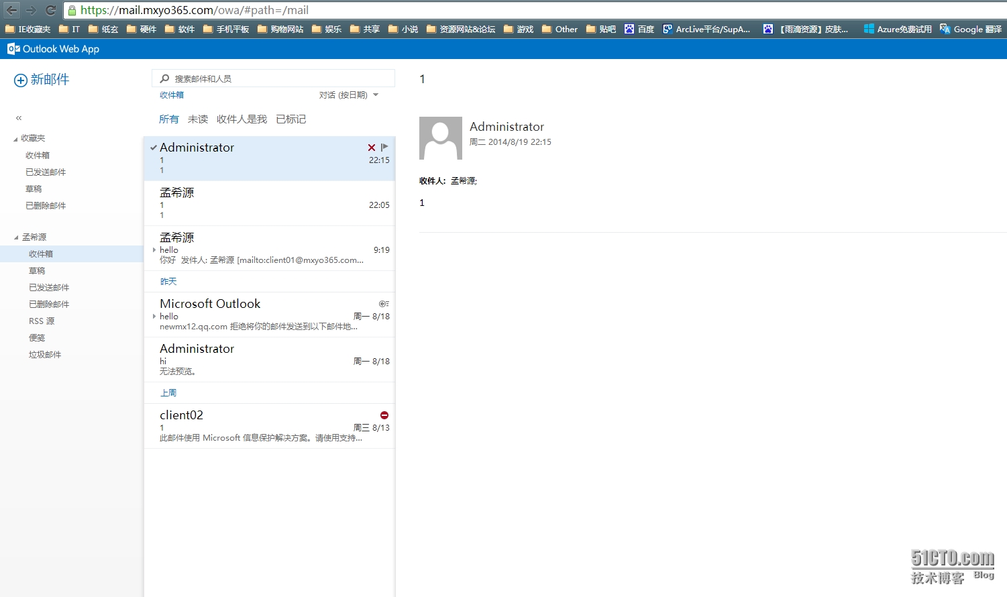
Task: Select the 已标记 flagged filter tab
Action: point(290,119)
